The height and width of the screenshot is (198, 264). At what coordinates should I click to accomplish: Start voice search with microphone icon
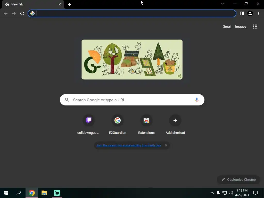tap(197, 100)
